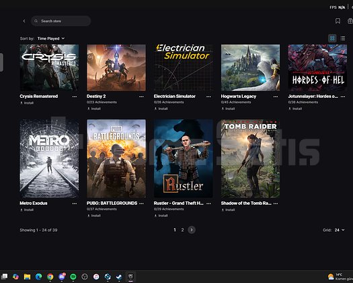Go to the next page arrow

coord(192,230)
